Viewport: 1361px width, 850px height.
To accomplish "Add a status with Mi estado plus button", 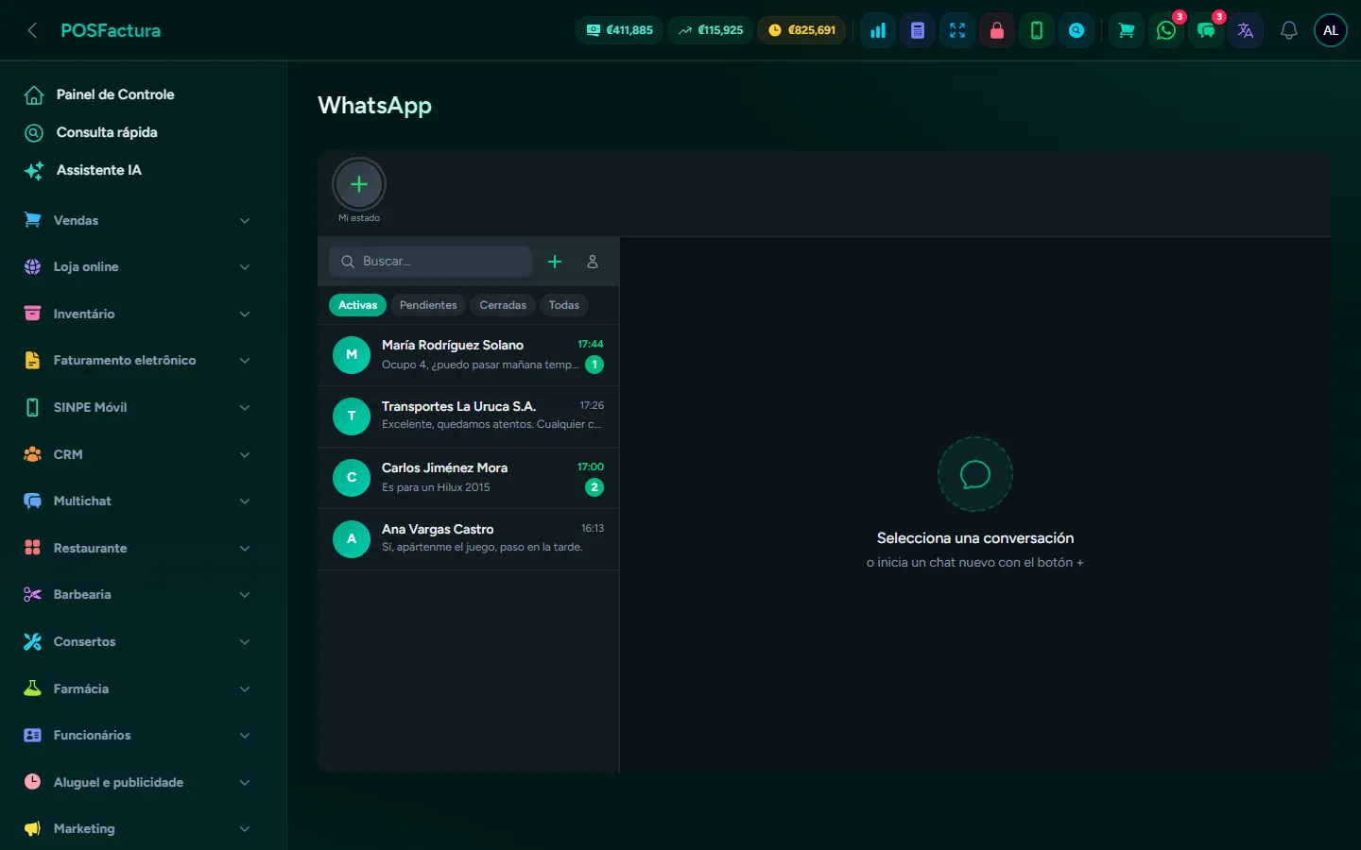I will click(x=359, y=184).
